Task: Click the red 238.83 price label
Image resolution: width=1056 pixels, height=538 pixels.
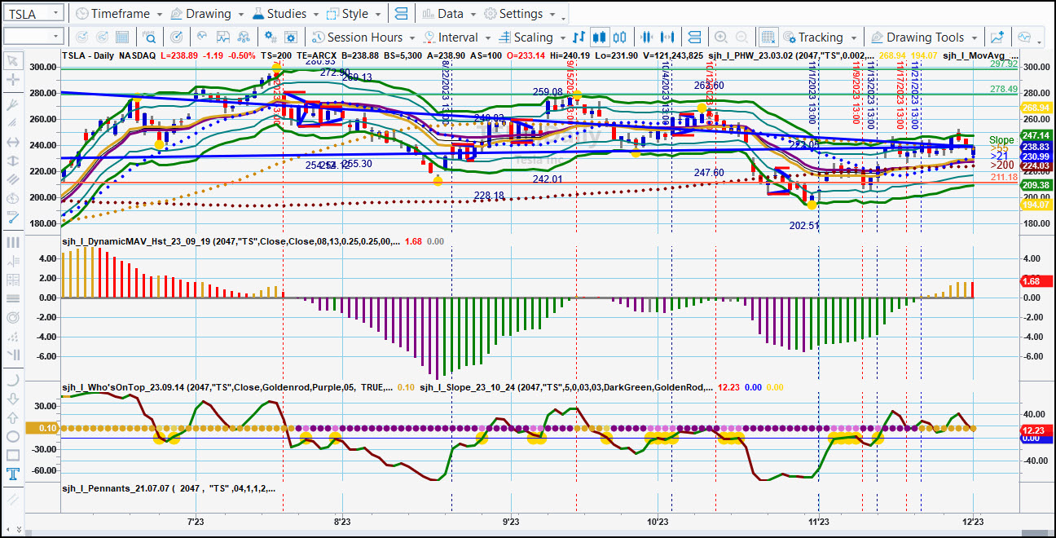Action: [1035, 147]
